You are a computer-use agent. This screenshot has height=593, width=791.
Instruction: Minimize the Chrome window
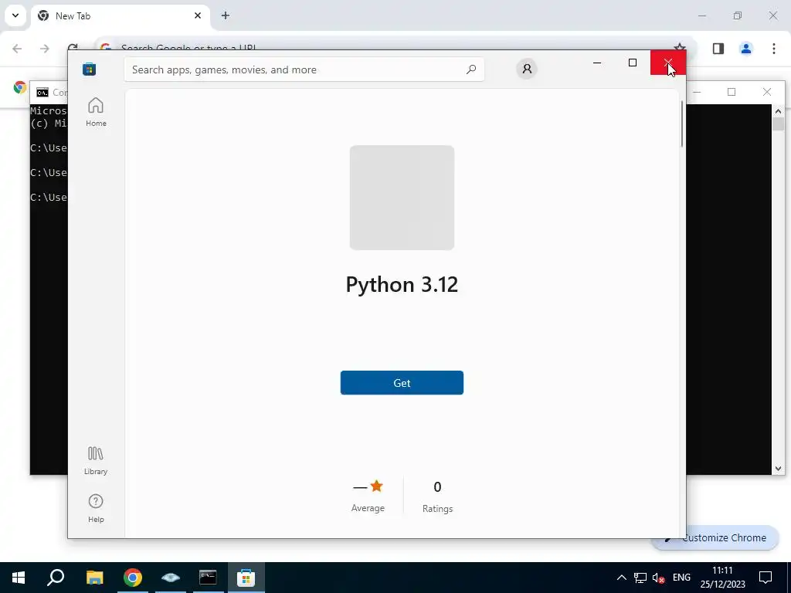[x=702, y=15]
